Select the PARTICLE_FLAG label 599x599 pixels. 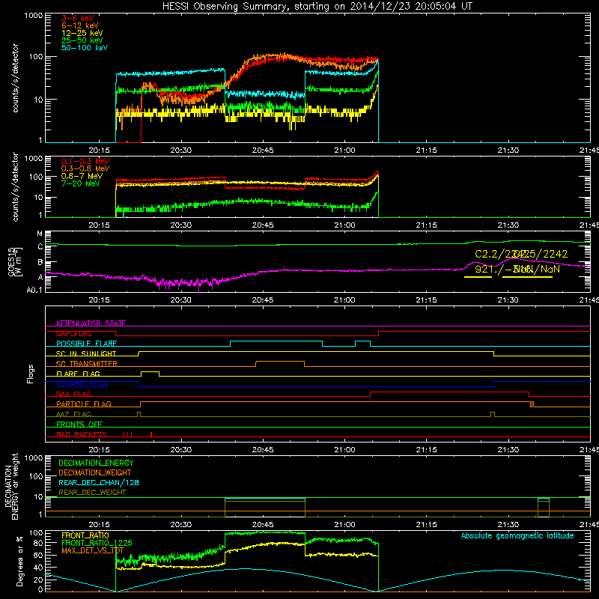click(x=84, y=404)
